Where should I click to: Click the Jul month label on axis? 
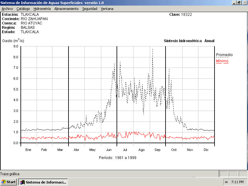point(125,150)
